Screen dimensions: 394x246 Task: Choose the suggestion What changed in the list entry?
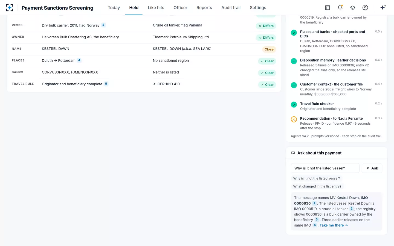coord(317,186)
